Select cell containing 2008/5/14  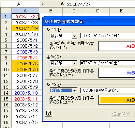pyautogui.click(x=25, y=117)
